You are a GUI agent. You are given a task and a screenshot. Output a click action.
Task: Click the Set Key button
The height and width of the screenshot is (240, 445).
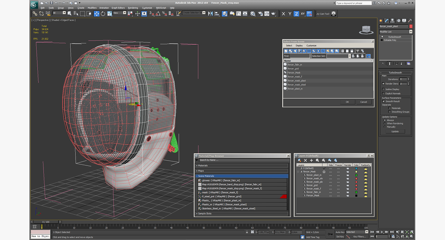point(340,236)
